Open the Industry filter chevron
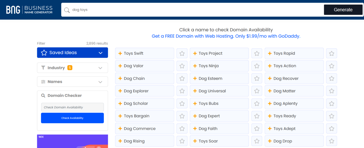This screenshot has height=148, width=364. [x=100, y=68]
